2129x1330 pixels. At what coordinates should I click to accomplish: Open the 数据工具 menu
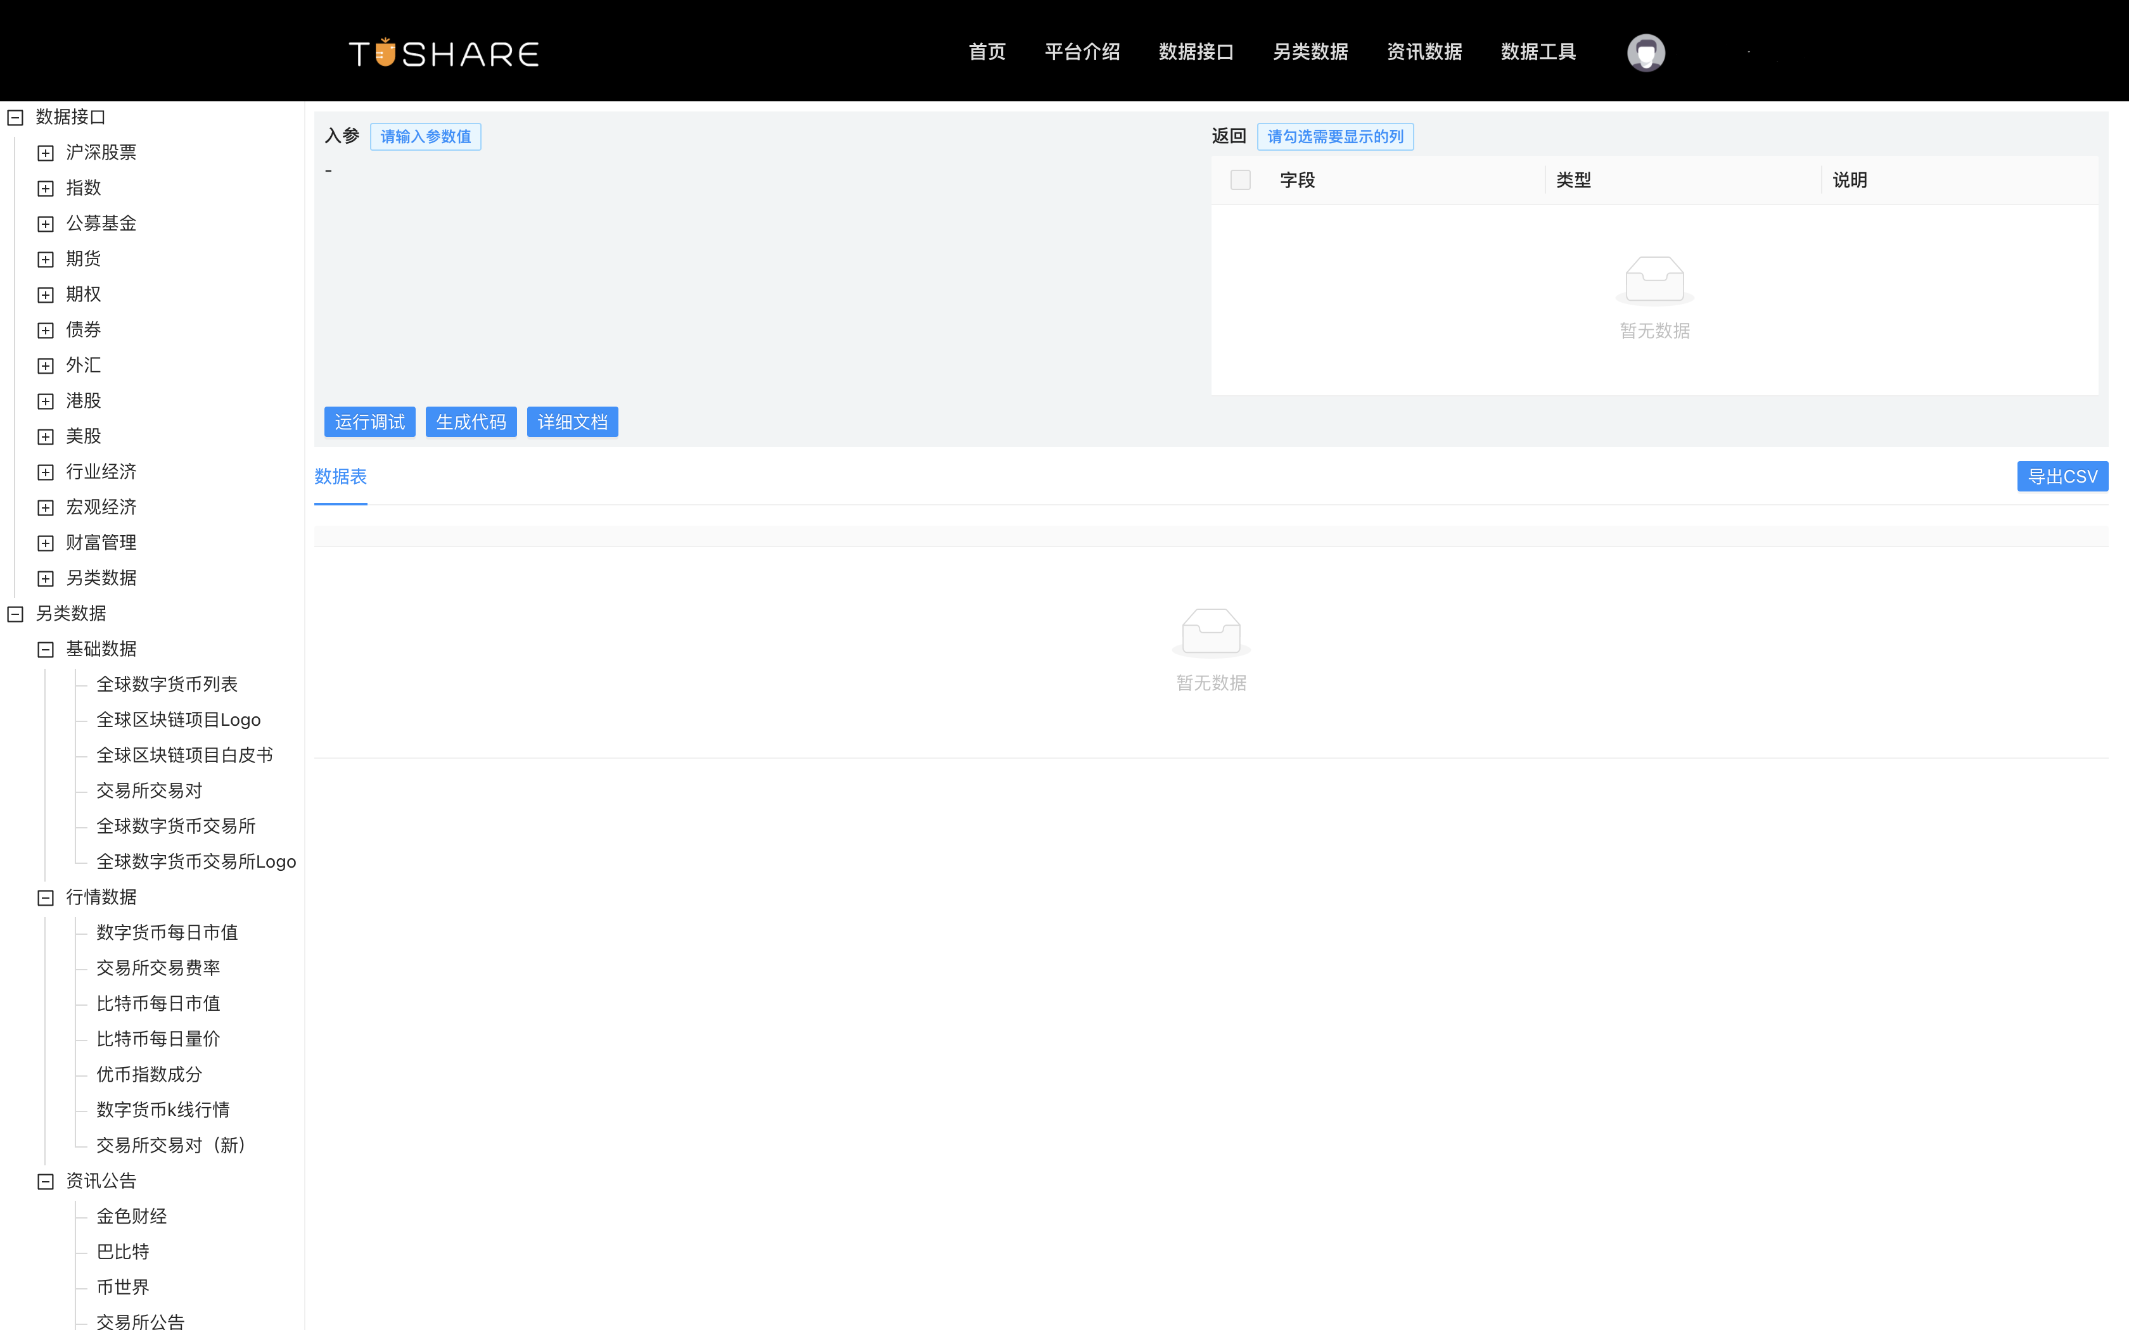click(x=1538, y=52)
